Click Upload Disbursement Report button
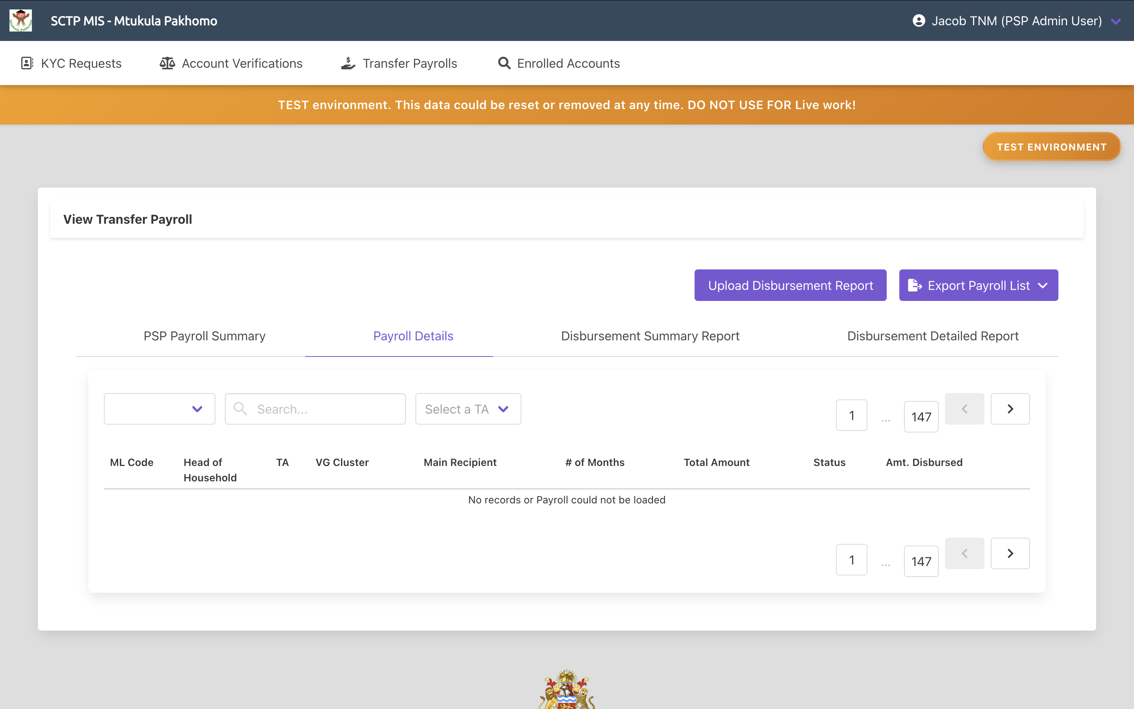The image size is (1134, 709). pyautogui.click(x=790, y=285)
